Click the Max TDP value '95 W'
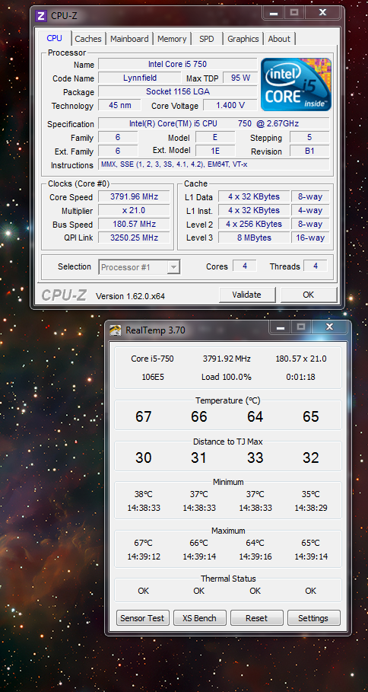Image resolution: width=368 pixels, height=692 pixels. click(240, 78)
